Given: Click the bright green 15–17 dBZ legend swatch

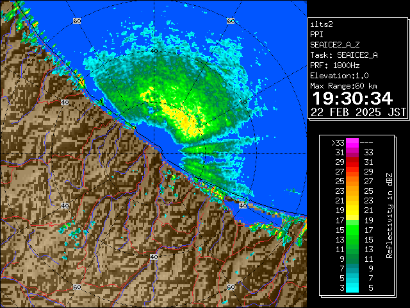Looking at the screenshot, I should coord(352,230).
